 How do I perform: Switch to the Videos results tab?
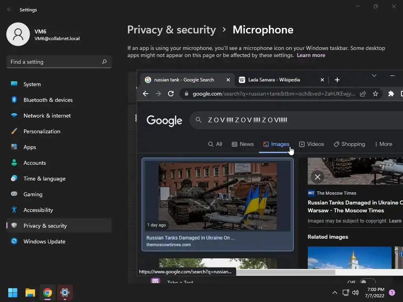(312, 144)
